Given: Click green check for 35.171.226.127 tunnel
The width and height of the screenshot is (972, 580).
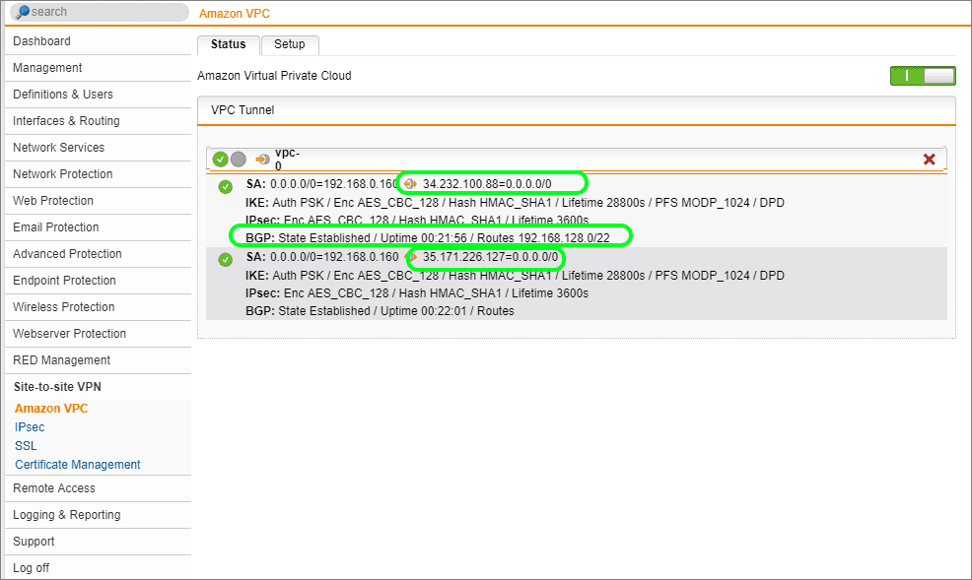Looking at the screenshot, I should point(226,259).
